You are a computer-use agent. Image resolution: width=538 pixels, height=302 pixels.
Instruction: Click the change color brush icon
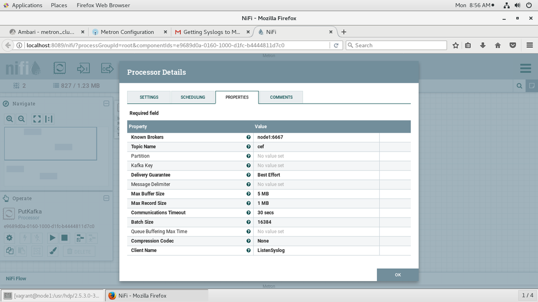click(x=53, y=251)
